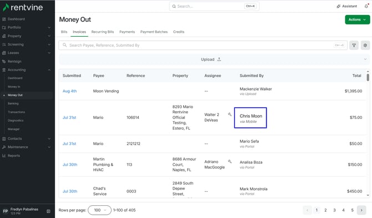372x218 pixels.
Task: Click the magnifier icon in global search
Action: click(174, 6)
